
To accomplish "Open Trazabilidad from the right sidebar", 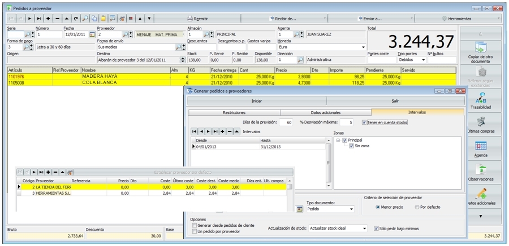I will [480, 101].
